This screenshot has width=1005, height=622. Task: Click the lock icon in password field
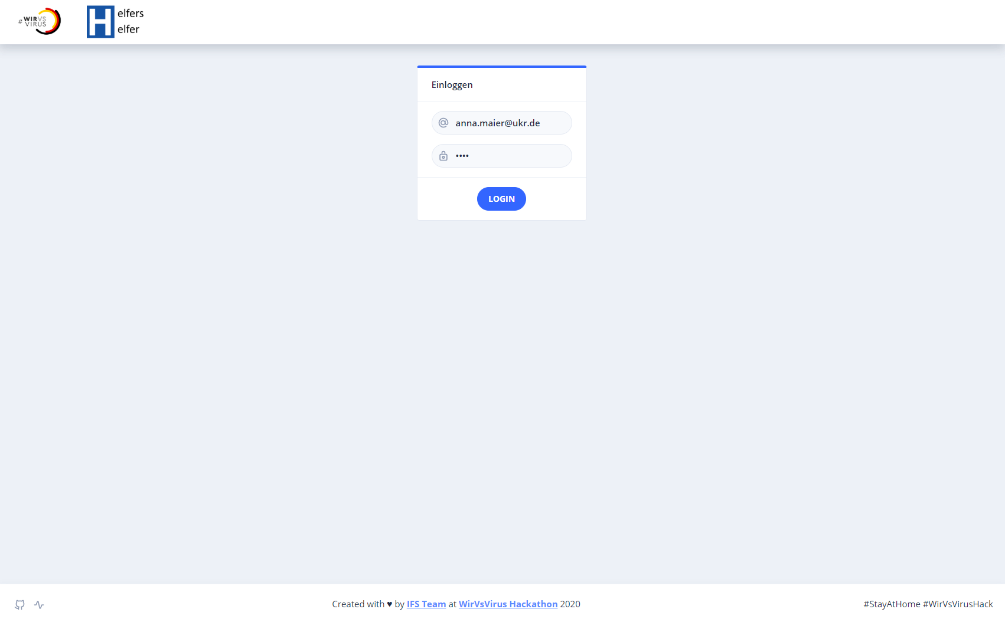tap(443, 156)
